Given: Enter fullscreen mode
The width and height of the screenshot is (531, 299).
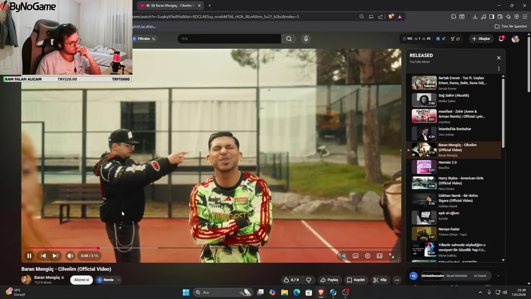Looking at the screenshot, I should tap(392, 256).
